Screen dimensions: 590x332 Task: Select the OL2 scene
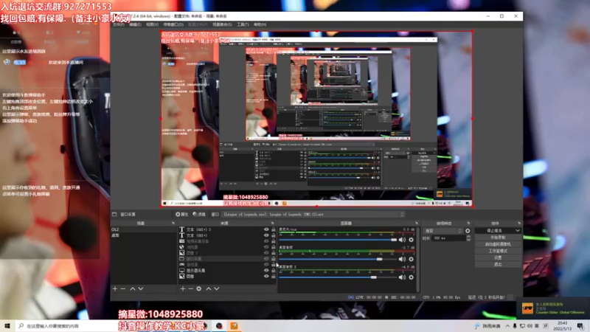coord(143,229)
